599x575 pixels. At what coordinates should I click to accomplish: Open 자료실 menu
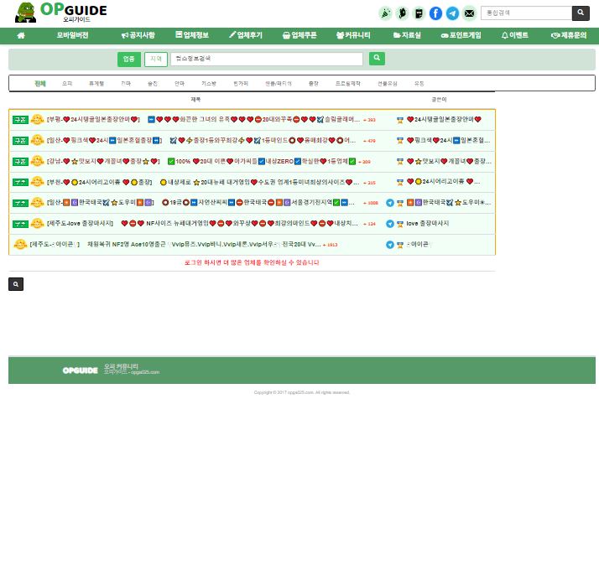(x=407, y=35)
